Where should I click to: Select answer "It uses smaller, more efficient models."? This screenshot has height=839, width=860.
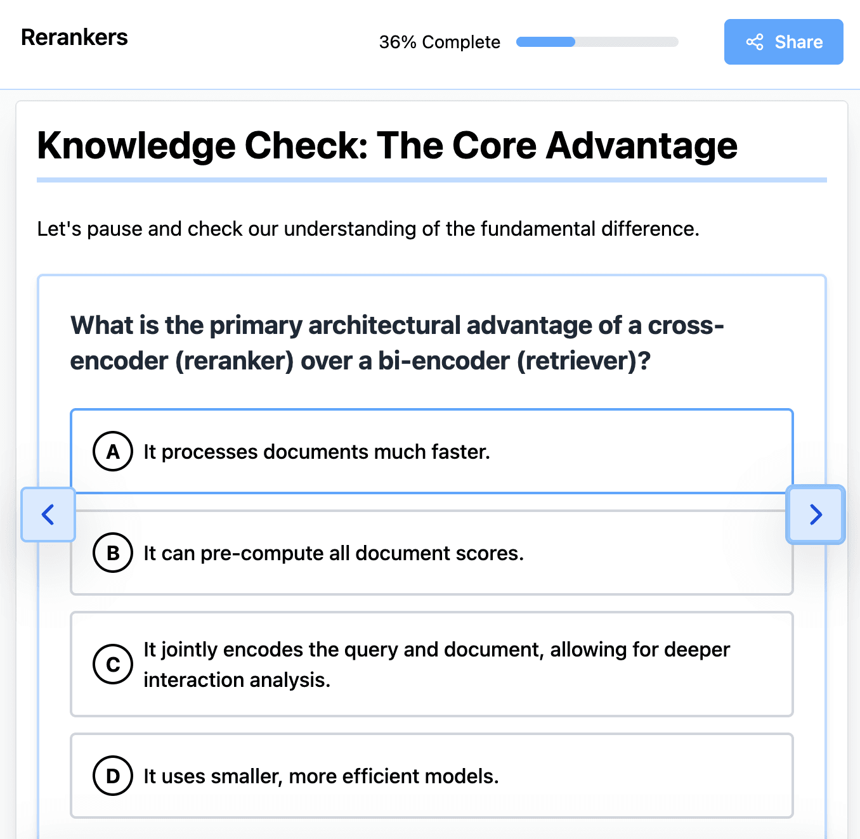click(x=321, y=776)
